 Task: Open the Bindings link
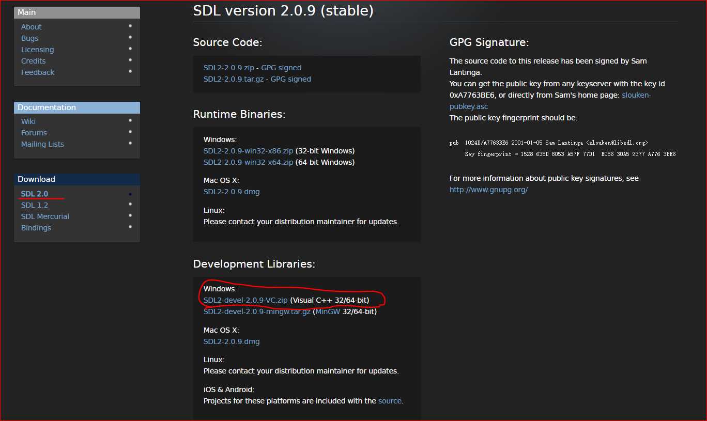pyautogui.click(x=36, y=228)
